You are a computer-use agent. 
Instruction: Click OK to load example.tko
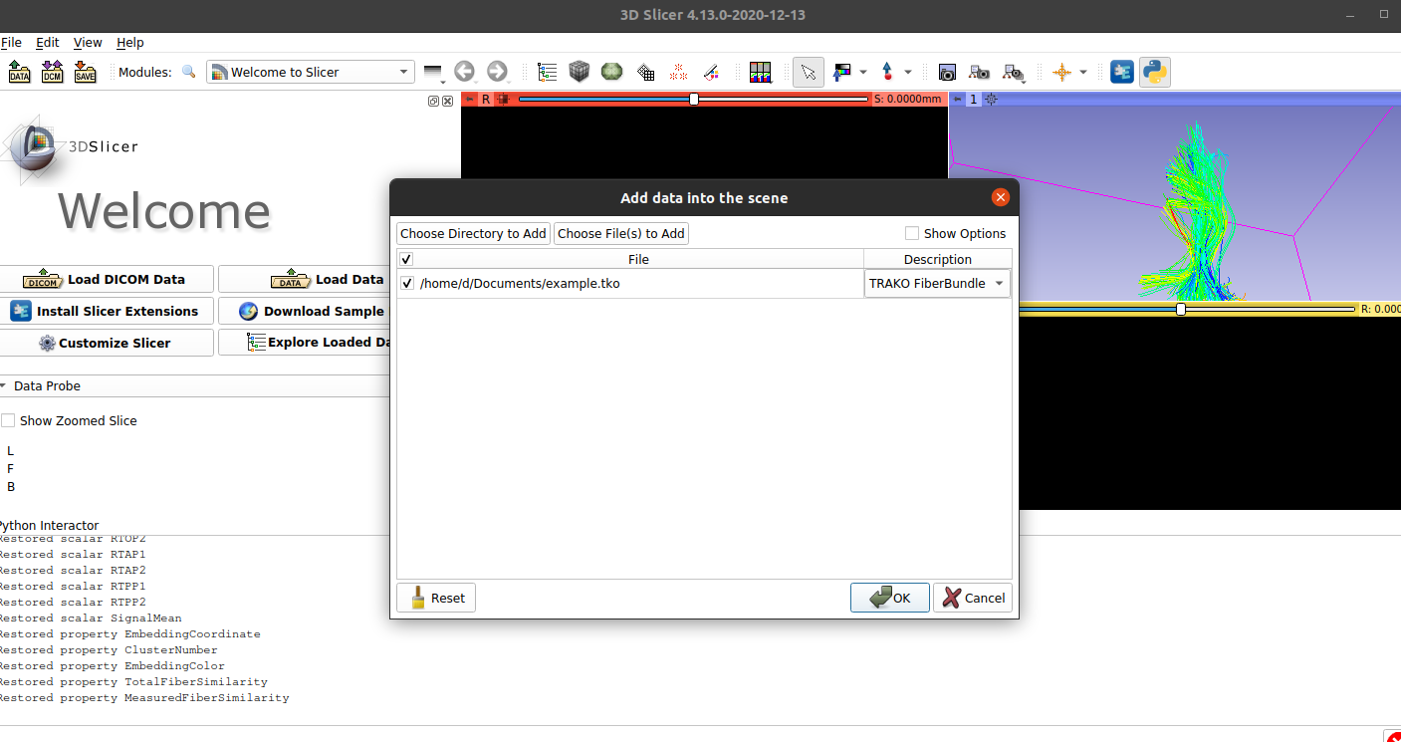(x=889, y=597)
